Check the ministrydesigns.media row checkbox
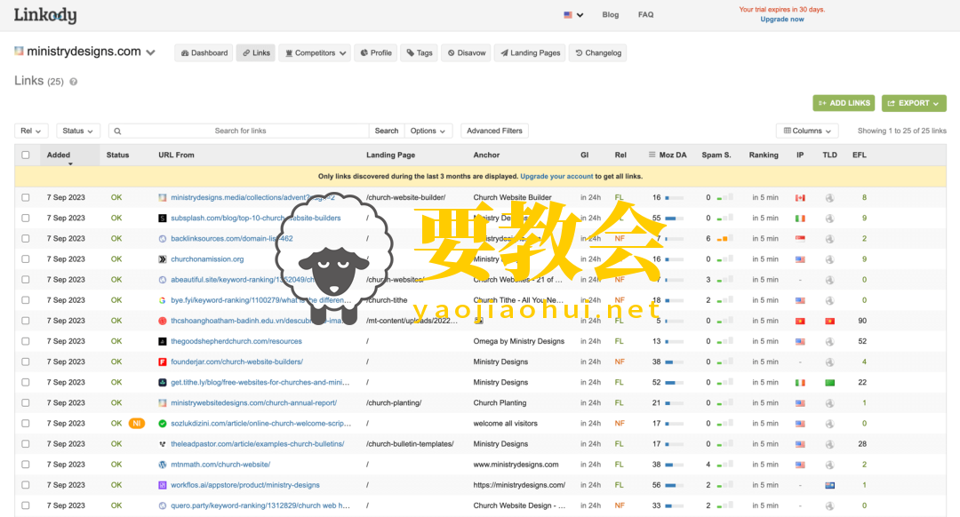This screenshot has height=517, width=960. tap(25, 197)
